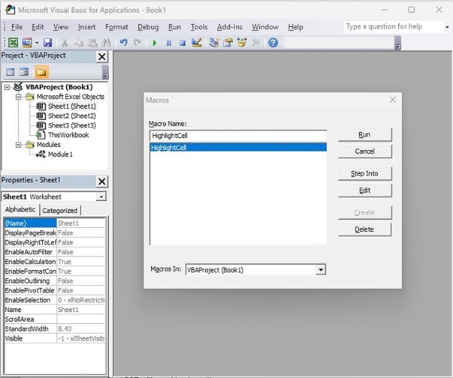This screenshot has height=378, width=453.
Task: Open the Macros In dropdown
Action: (320, 270)
